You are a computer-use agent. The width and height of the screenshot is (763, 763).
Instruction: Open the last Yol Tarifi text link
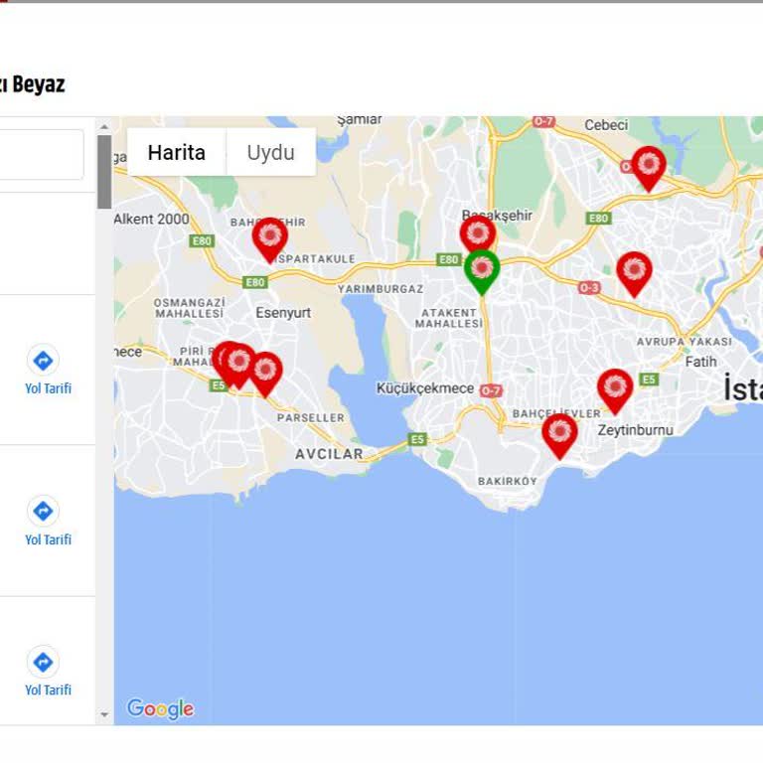pyautogui.click(x=48, y=689)
